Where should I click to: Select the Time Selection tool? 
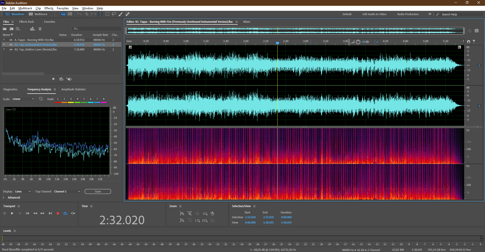coord(100,14)
